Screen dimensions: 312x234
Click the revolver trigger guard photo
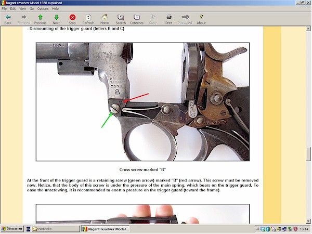[142, 102]
